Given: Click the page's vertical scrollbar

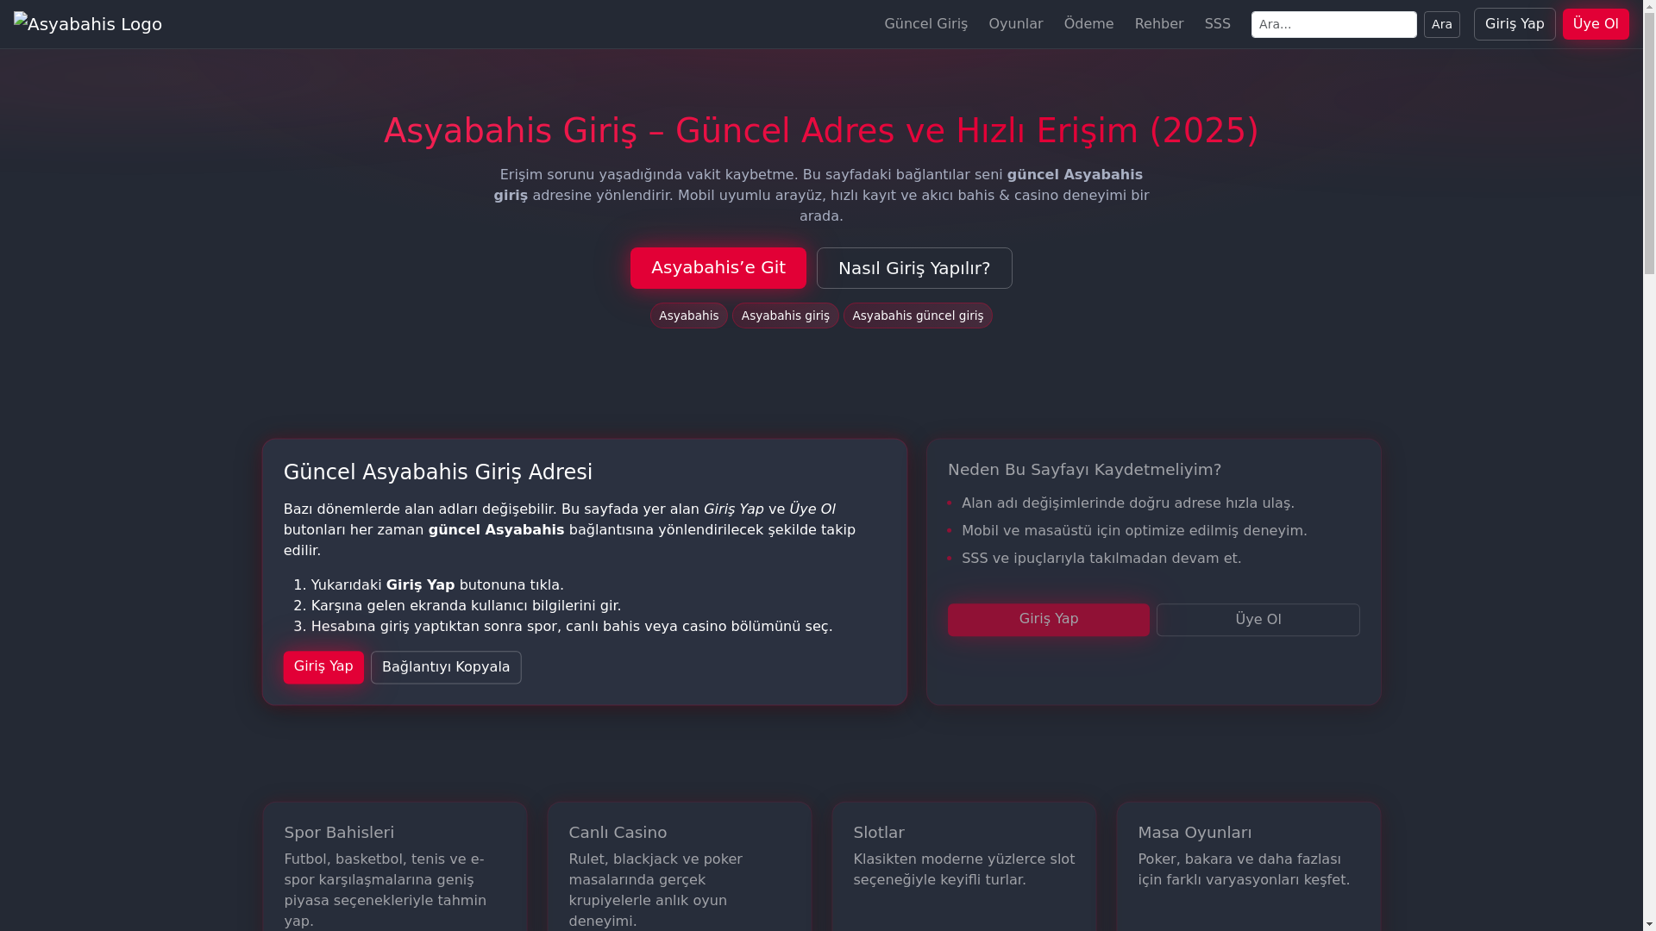Looking at the screenshot, I should click(1649, 465).
